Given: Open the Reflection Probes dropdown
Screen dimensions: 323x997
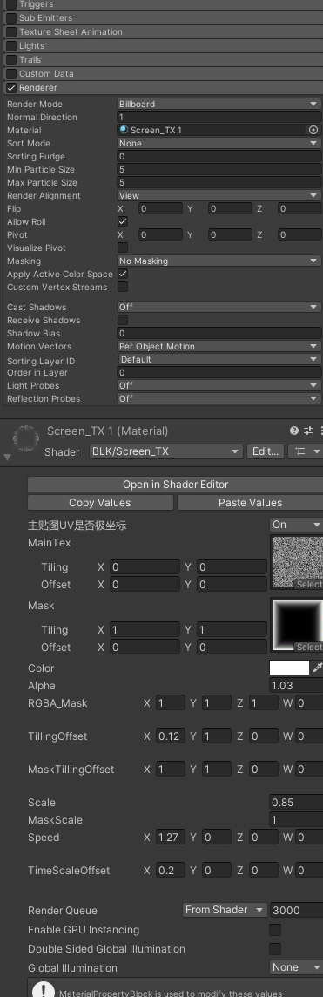Looking at the screenshot, I should pos(219,398).
